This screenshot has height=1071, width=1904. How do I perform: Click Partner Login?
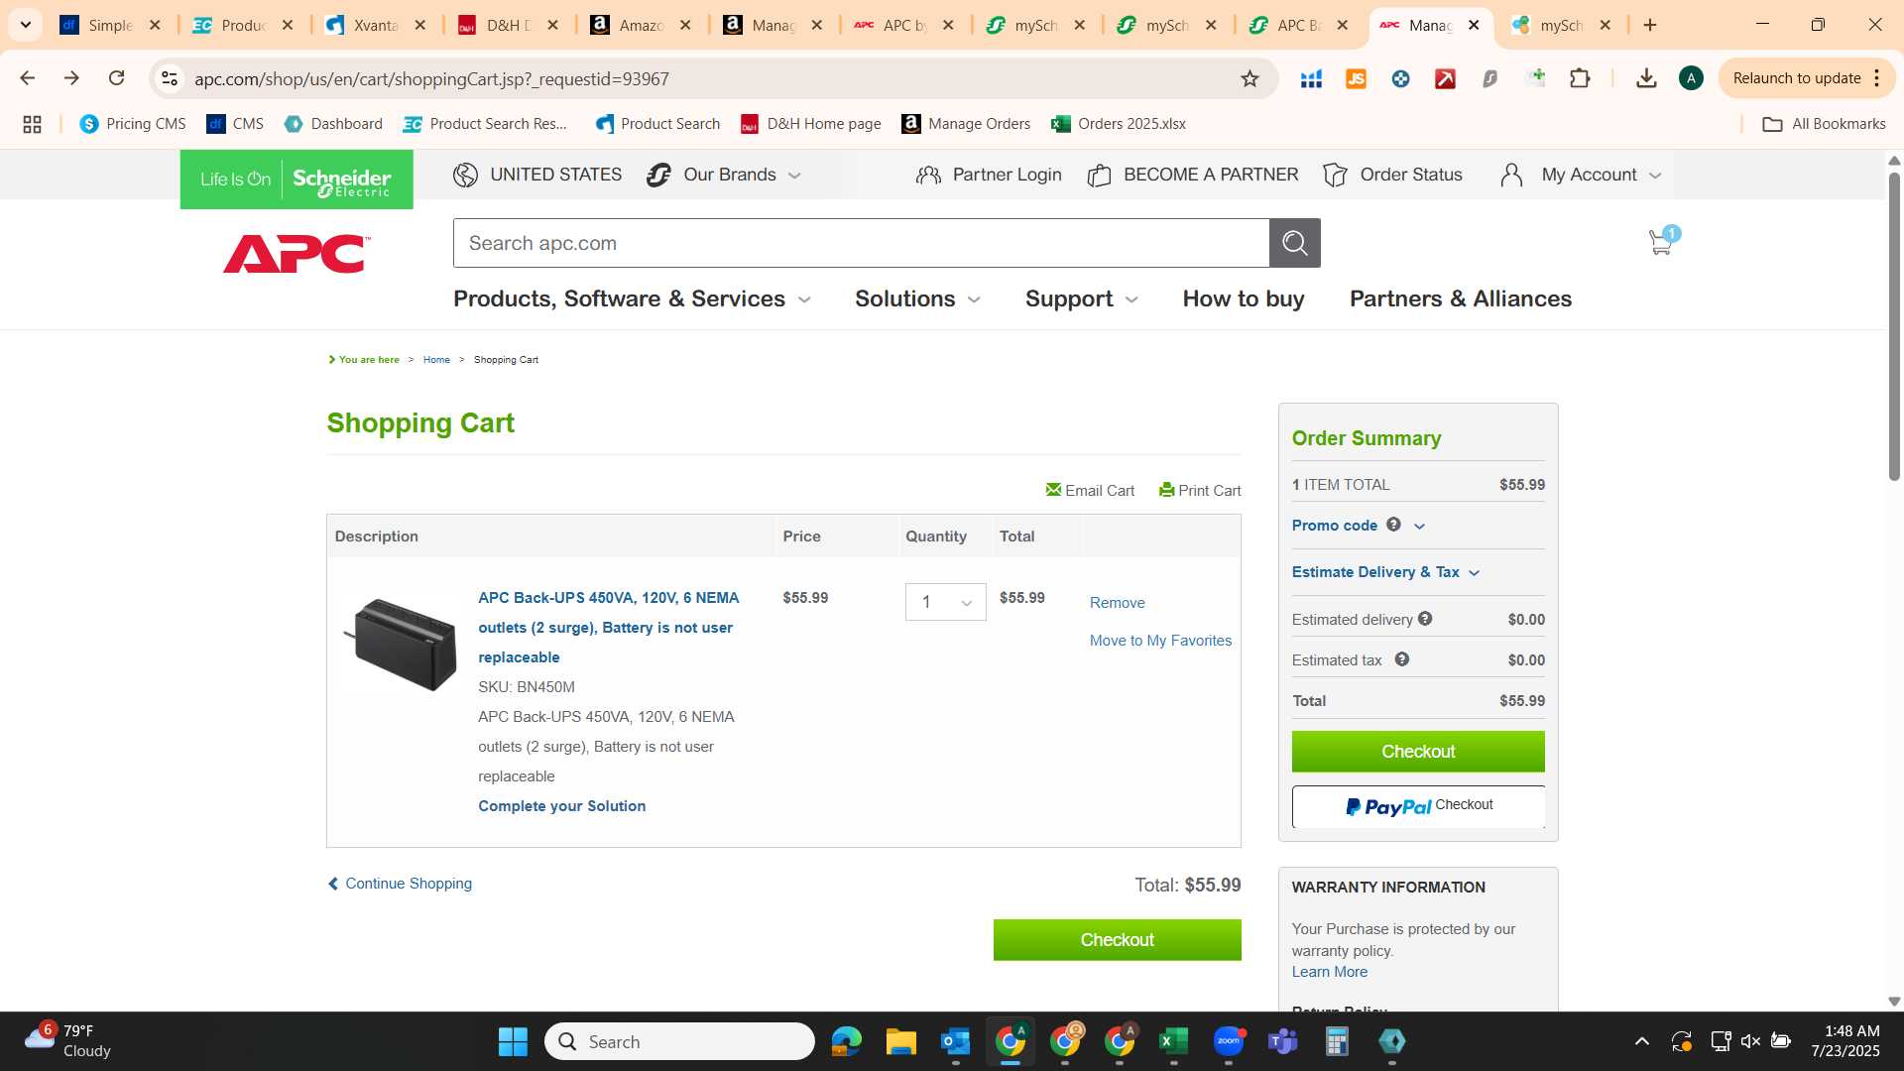[x=989, y=175]
